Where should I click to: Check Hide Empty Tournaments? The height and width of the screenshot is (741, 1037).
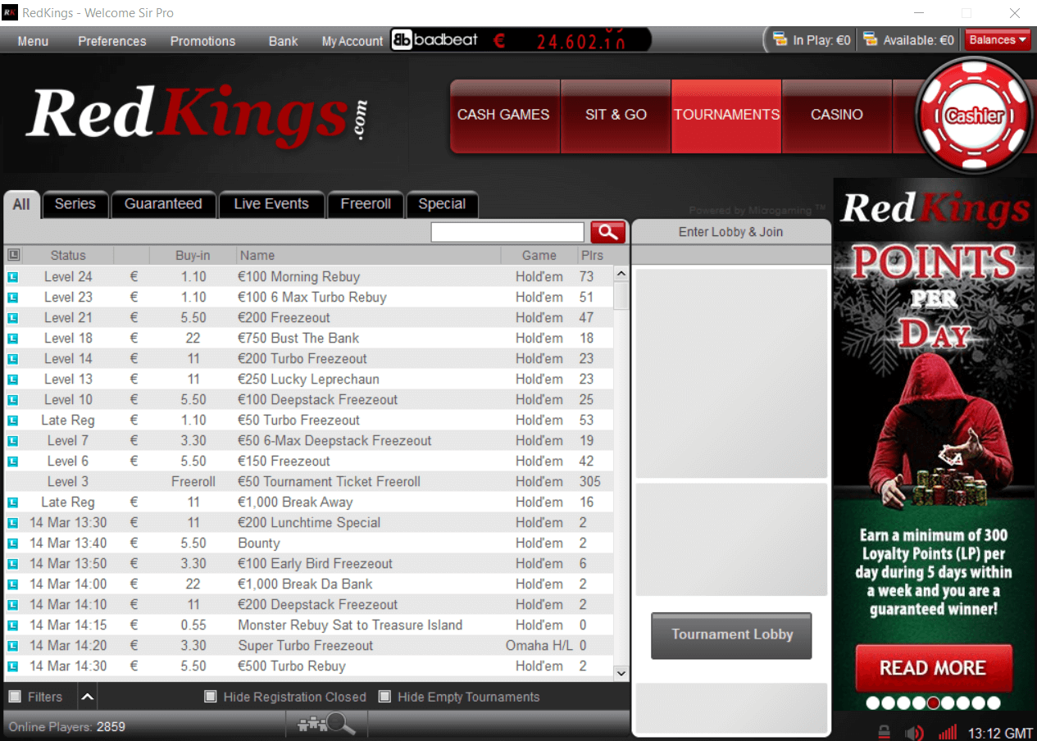[384, 697]
